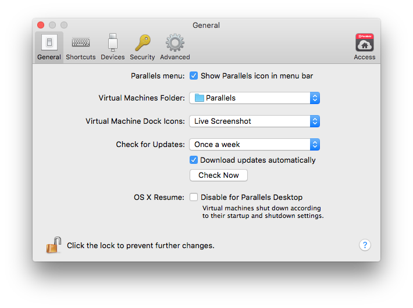Click the disabled zoom window button
Screen dimensions: 413x308
(64, 25)
